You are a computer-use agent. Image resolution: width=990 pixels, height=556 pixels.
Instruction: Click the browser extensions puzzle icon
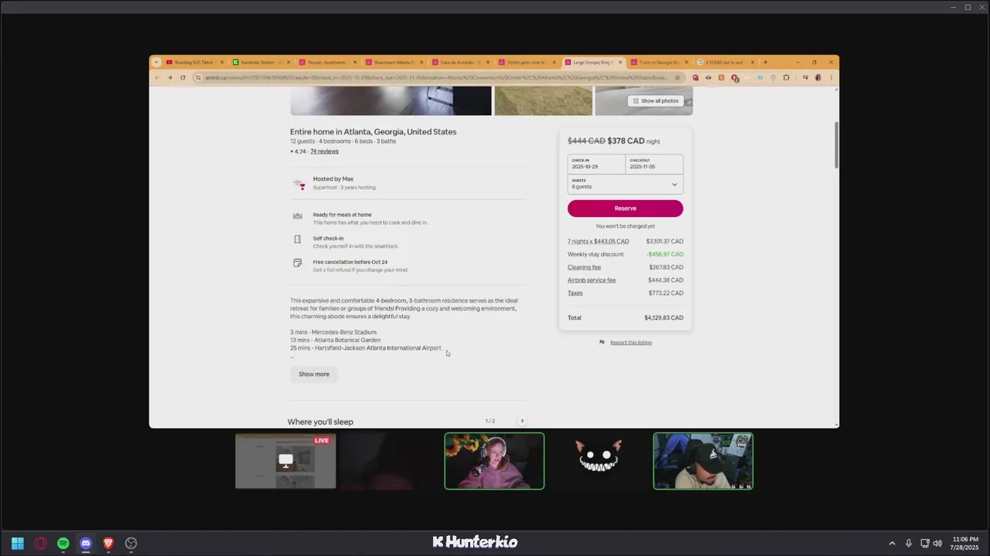pos(786,77)
